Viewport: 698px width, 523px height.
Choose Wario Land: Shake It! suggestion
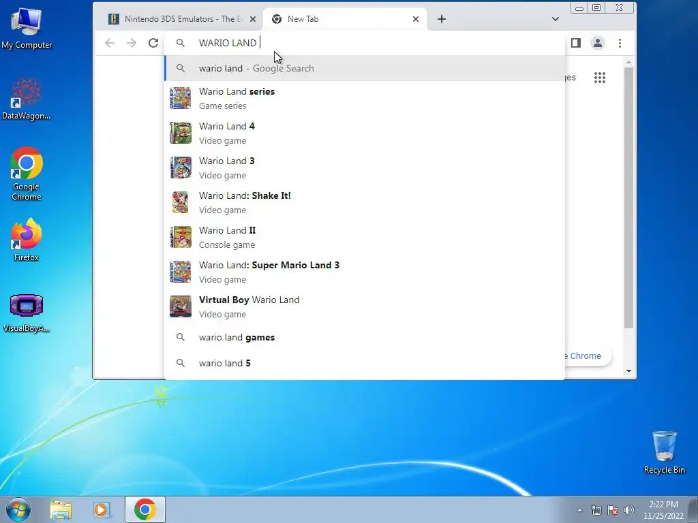click(x=365, y=202)
